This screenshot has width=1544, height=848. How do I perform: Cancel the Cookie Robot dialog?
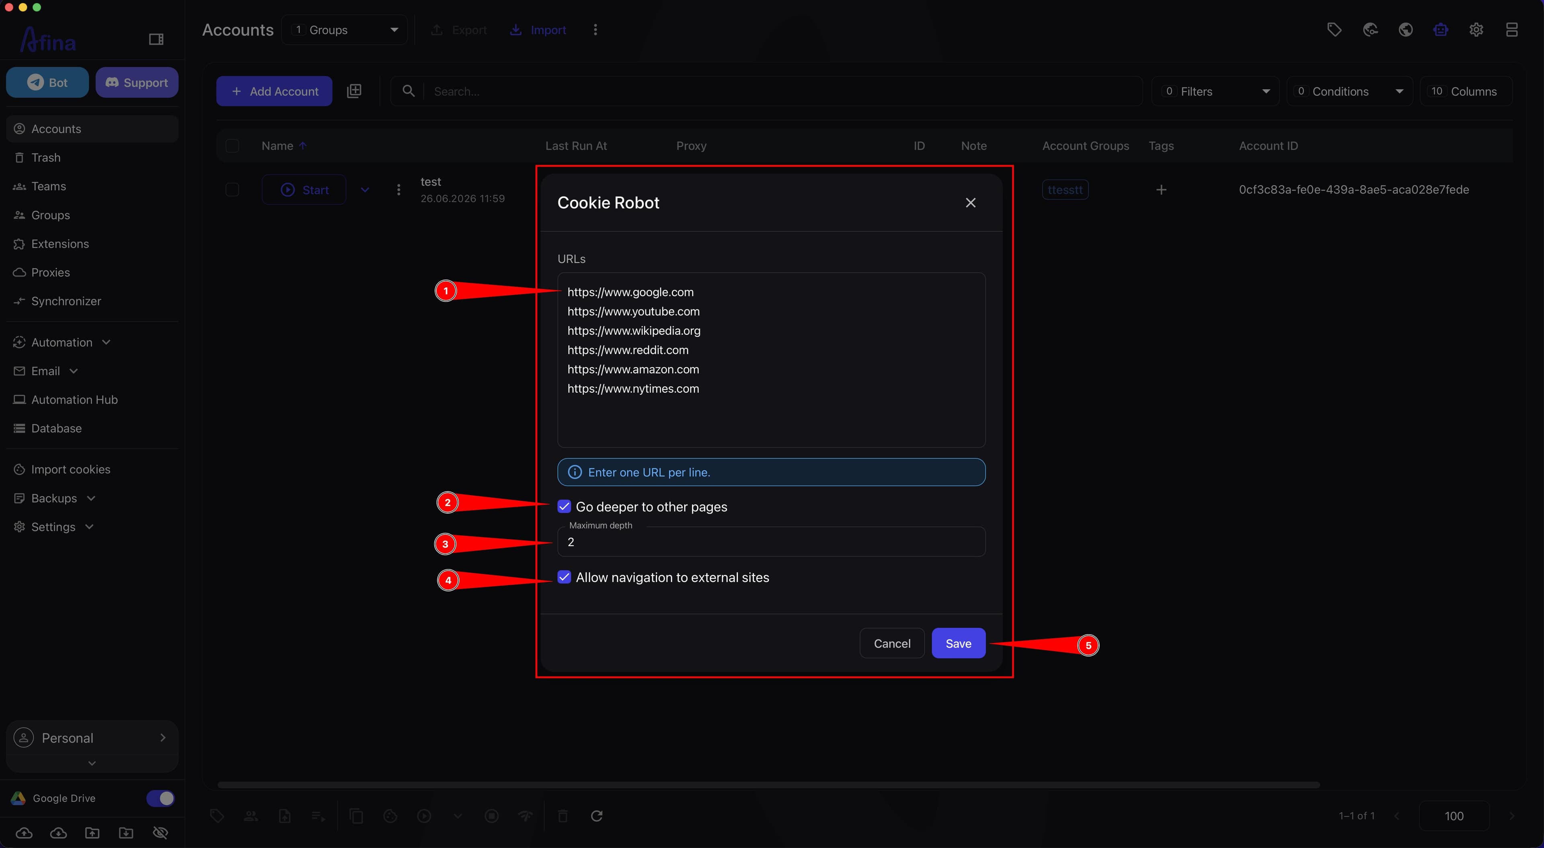(x=892, y=643)
